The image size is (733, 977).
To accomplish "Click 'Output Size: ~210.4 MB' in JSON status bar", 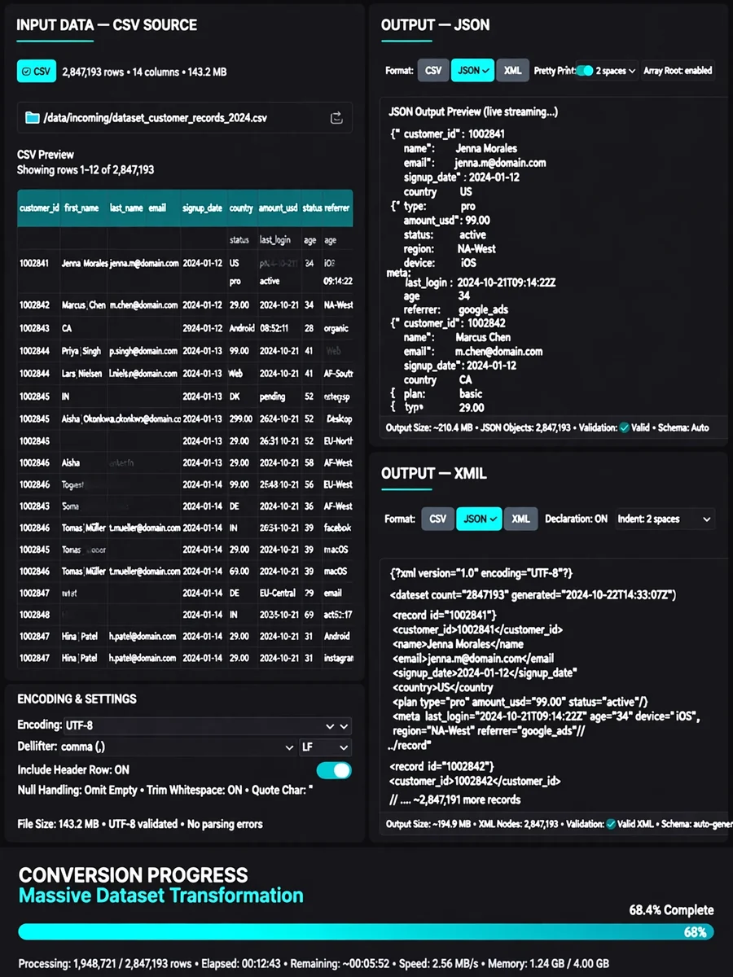I will click(x=430, y=426).
